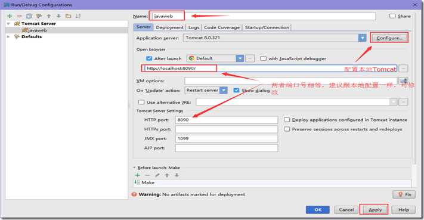This screenshot has width=424, height=220.
Task: Select the Make entry in before launch list
Action: tap(273, 182)
